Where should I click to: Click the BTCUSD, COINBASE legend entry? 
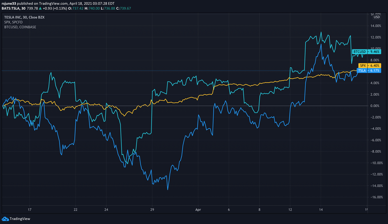click(20, 27)
